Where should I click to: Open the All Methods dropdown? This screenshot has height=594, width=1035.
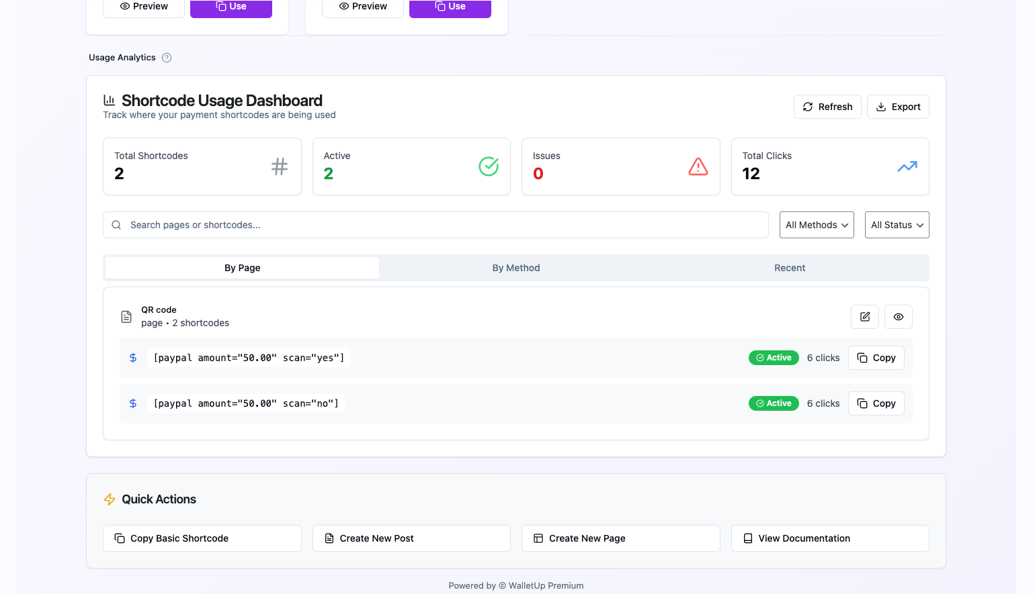click(816, 225)
